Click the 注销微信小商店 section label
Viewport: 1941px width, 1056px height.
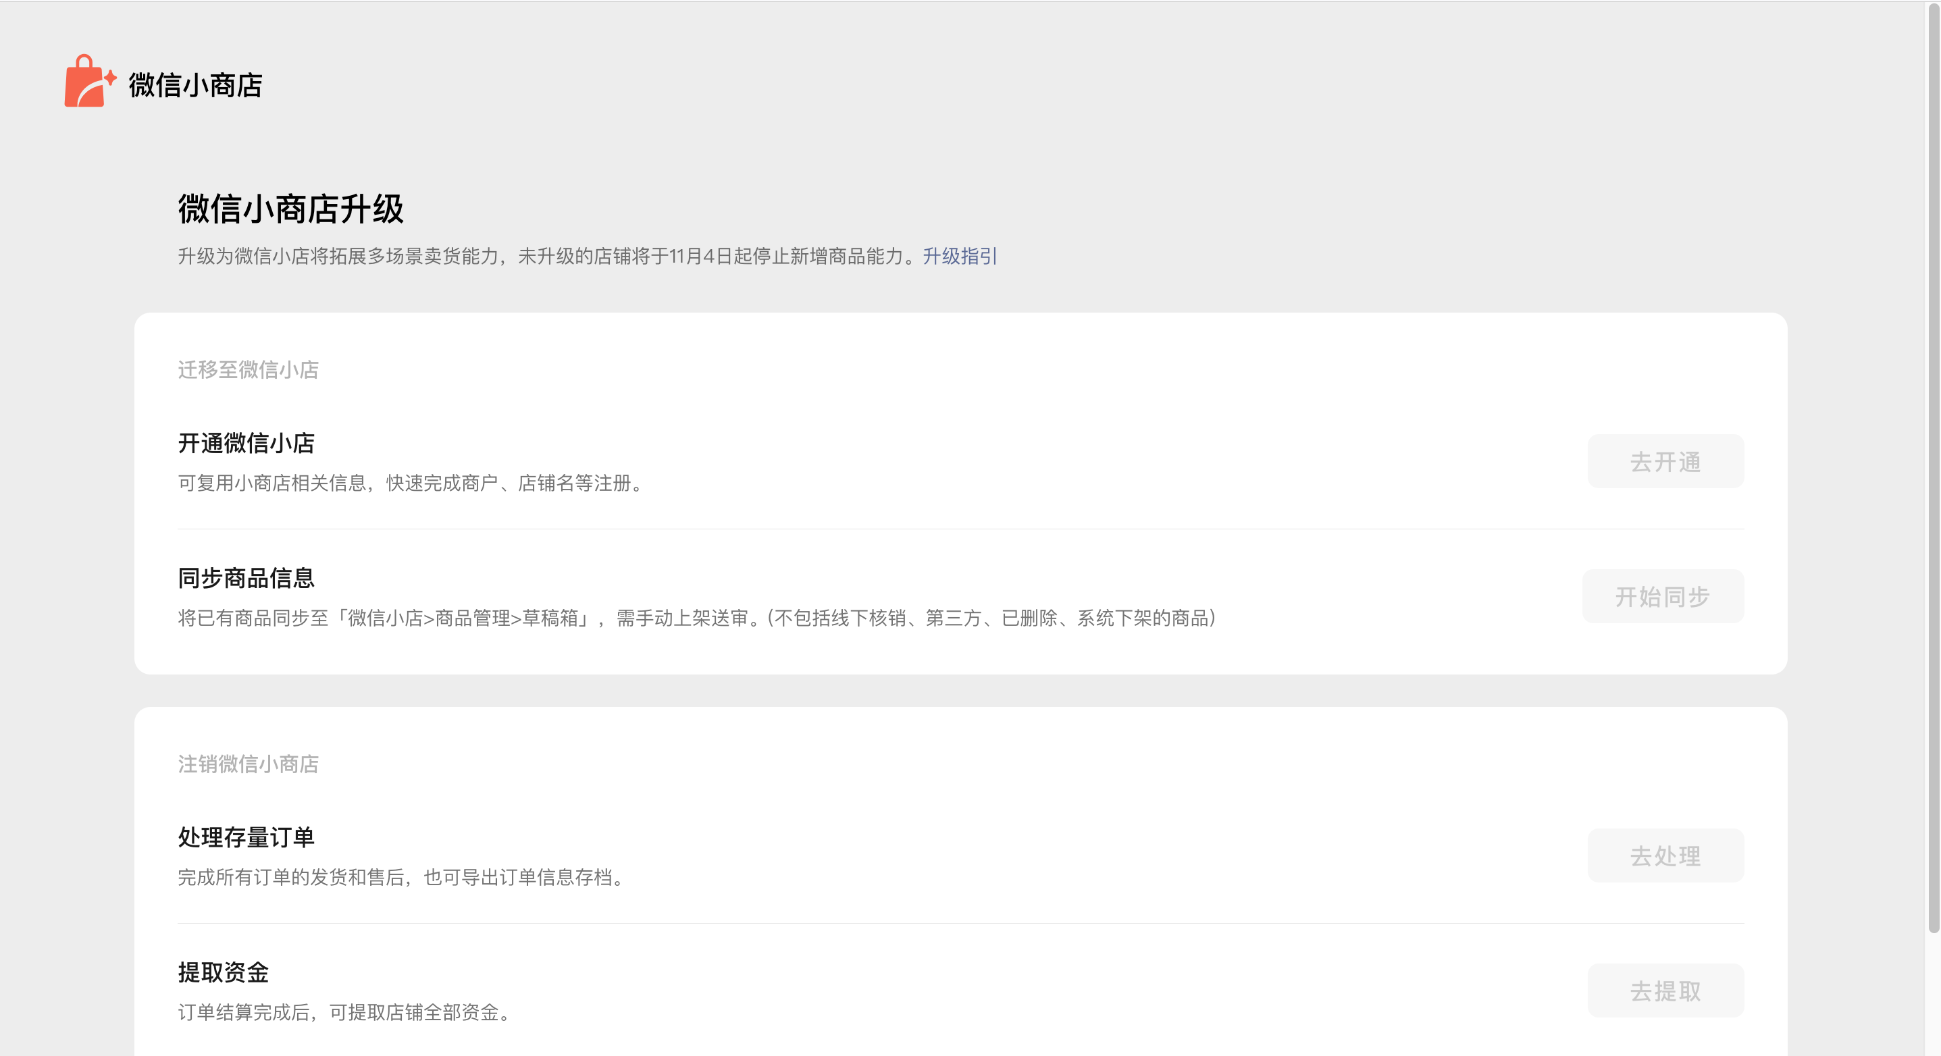coord(248,764)
